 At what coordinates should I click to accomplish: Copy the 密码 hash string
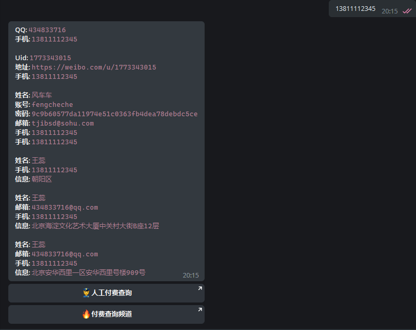coord(114,114)
